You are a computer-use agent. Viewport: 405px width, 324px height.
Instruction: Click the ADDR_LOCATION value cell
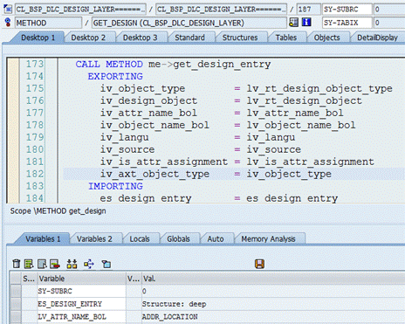[273, 317]
